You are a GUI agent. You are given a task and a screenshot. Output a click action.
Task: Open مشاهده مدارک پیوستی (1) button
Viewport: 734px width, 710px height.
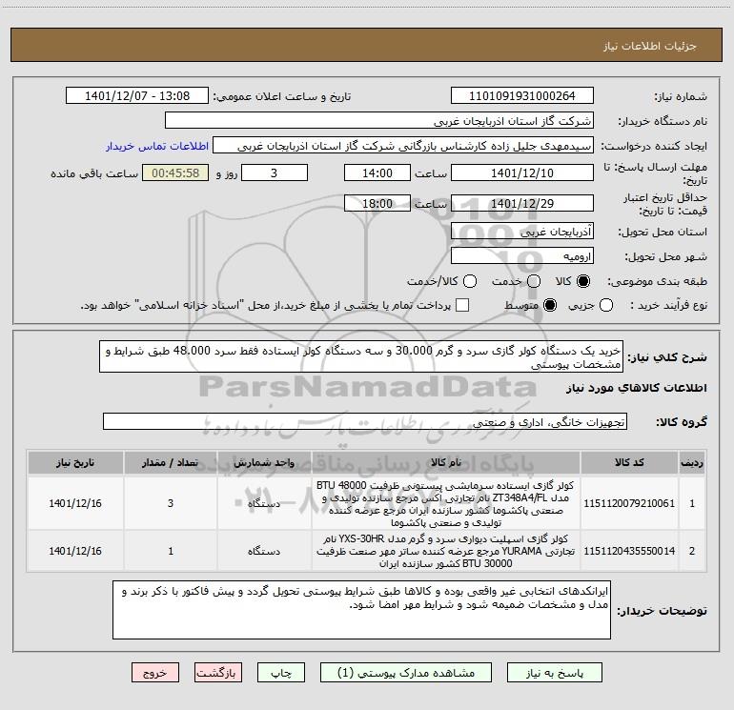click(406, 673)
